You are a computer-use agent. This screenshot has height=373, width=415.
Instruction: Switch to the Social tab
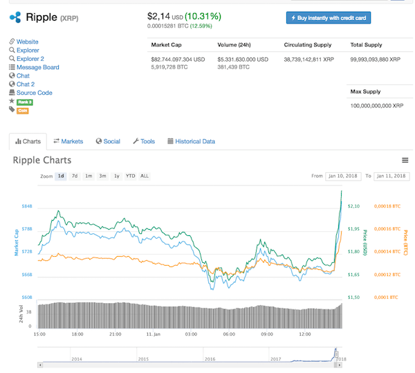[x=108, y=141]
